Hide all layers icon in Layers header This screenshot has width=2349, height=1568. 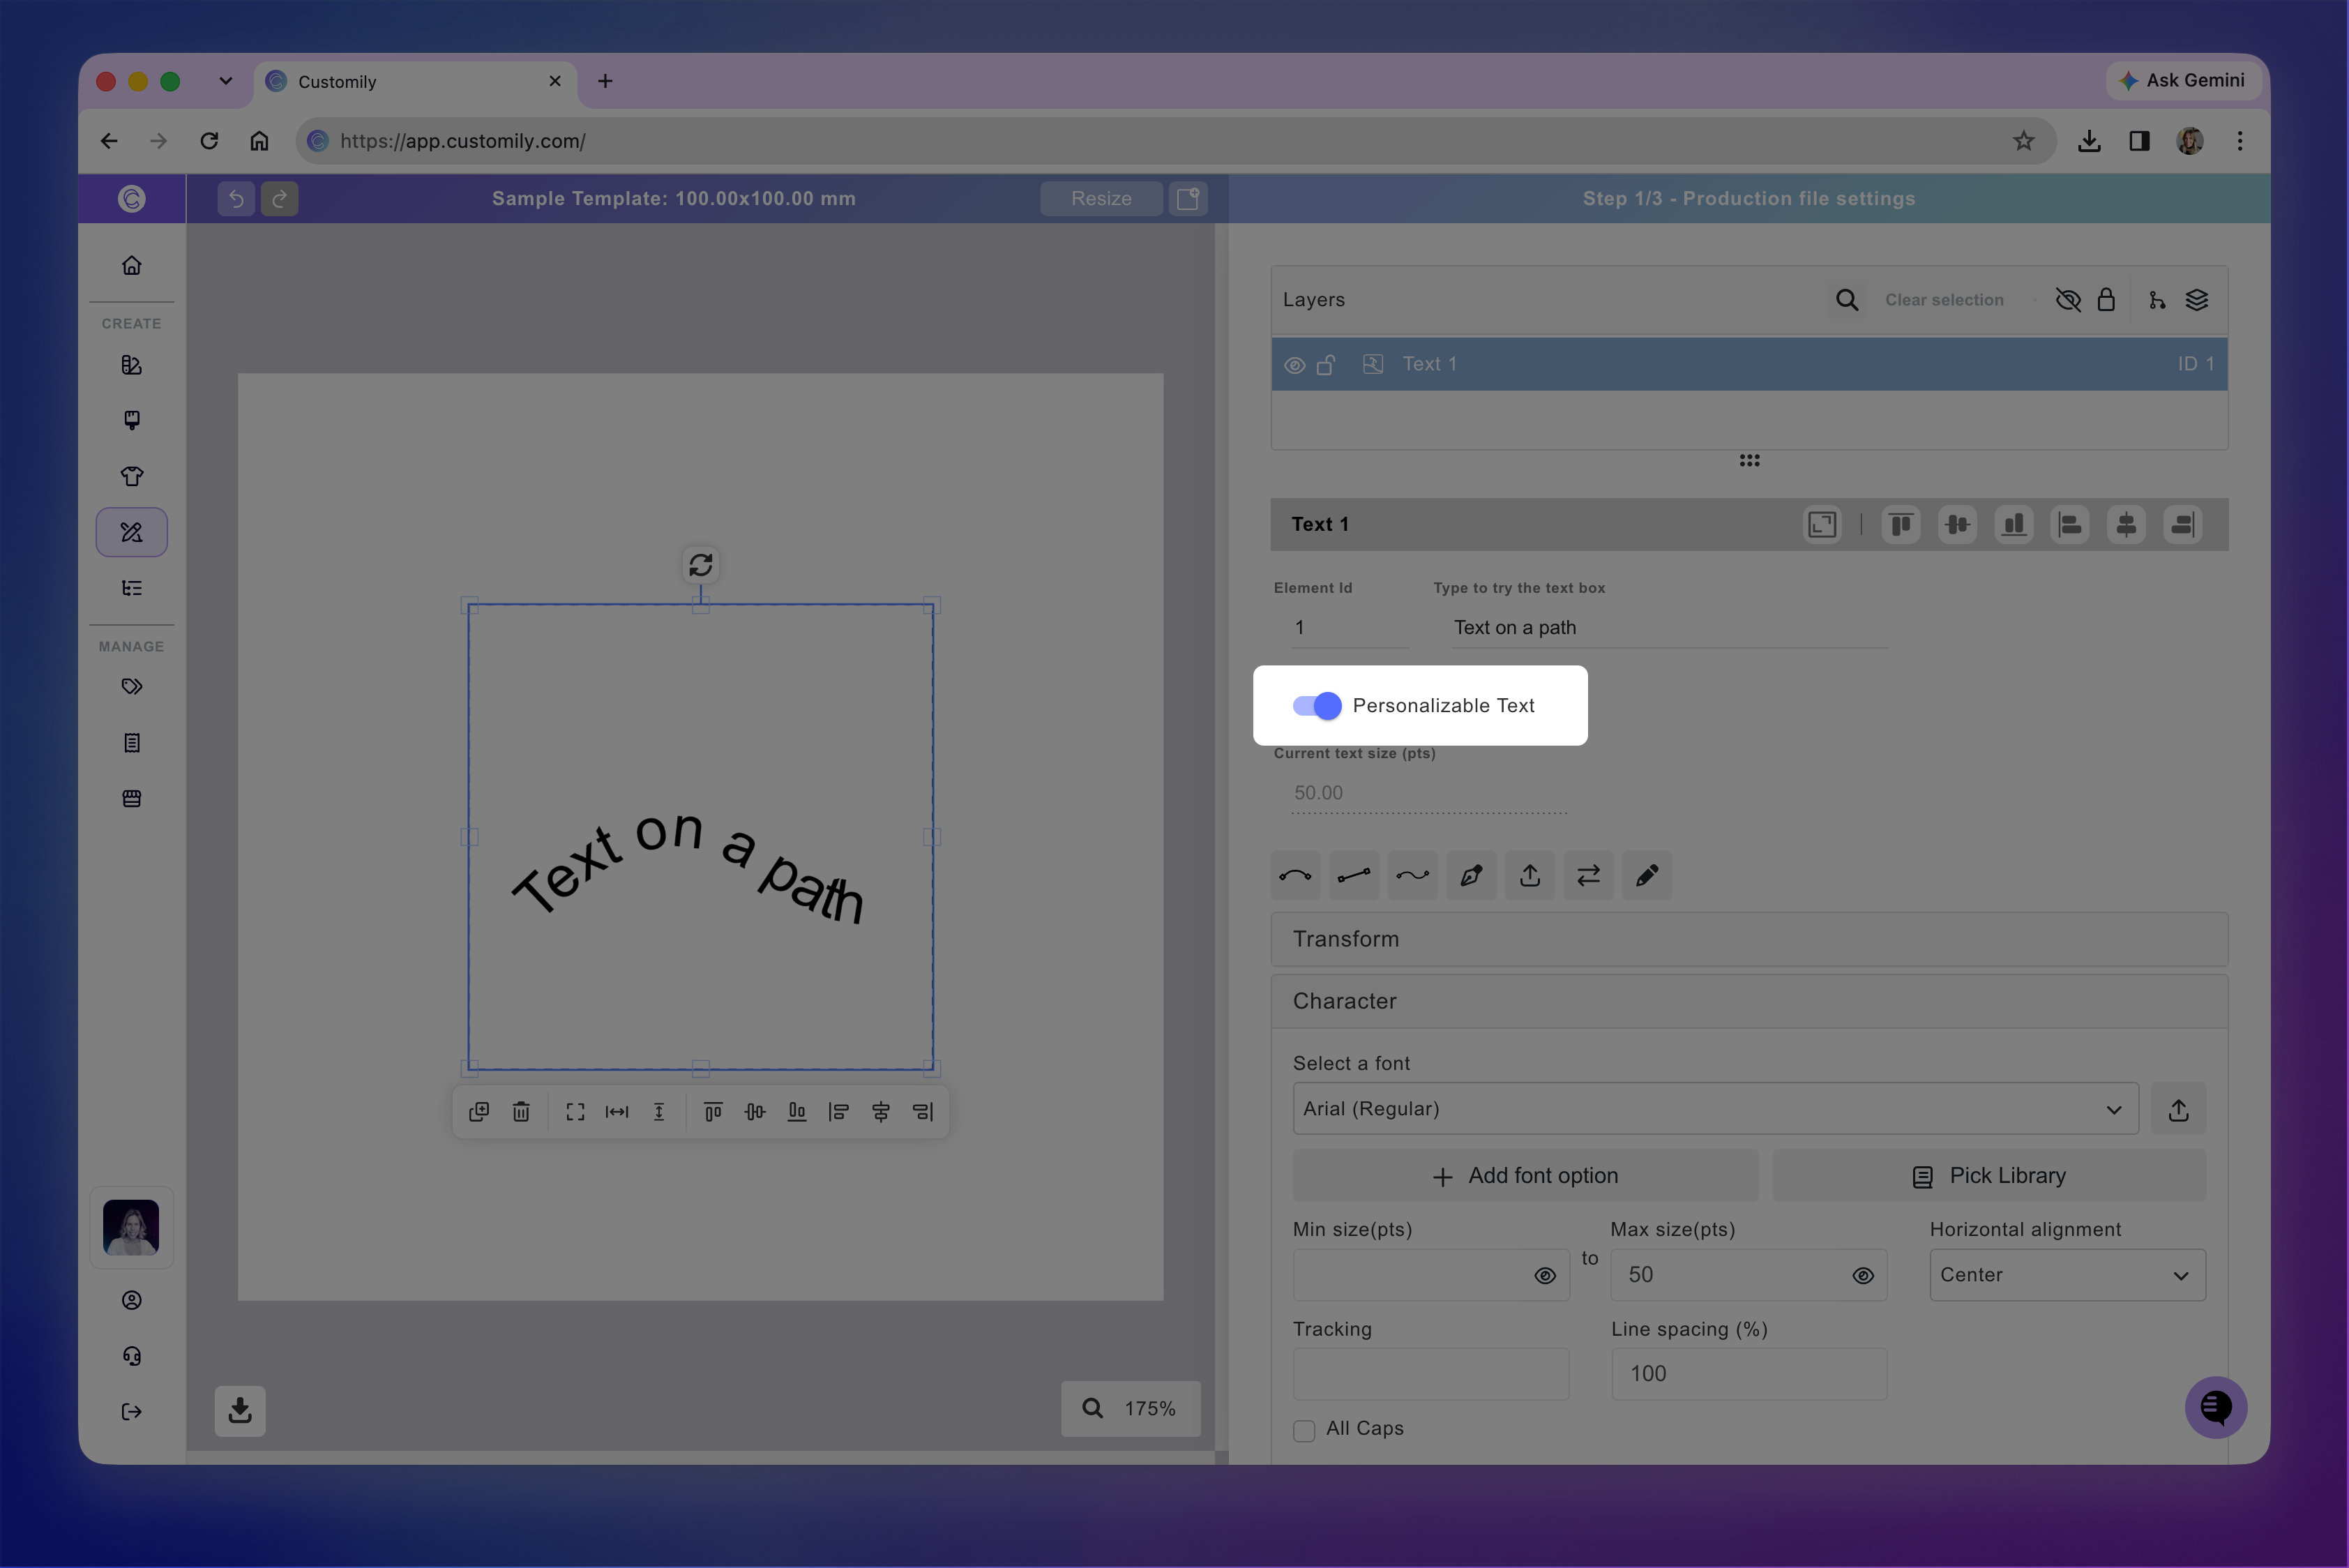[2068, 300]
